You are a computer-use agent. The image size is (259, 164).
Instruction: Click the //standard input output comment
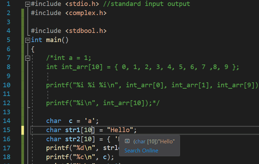[x=146, y=4]
